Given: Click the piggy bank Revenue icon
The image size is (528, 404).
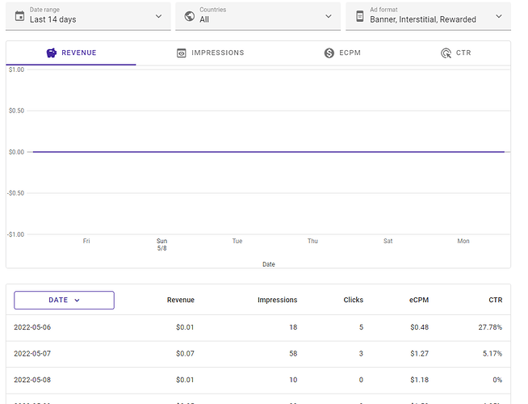Looking at the screenshot, I should (x=52, y=53).
